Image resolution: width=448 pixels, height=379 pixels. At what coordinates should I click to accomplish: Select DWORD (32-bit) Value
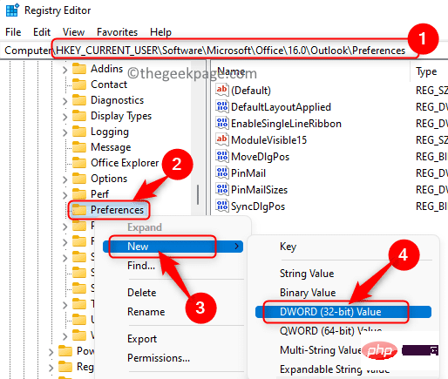(343, 312)
